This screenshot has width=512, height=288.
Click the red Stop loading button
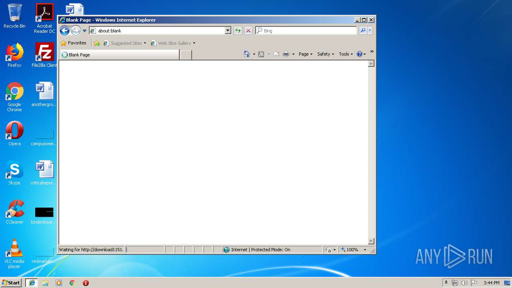248,30
